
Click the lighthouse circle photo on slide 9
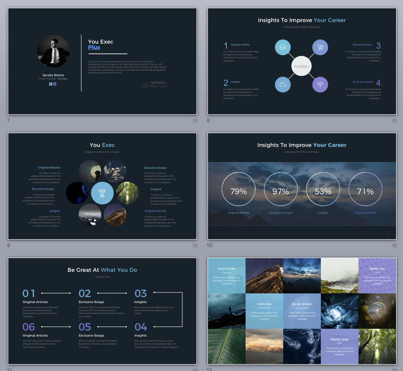pos(90,171)
